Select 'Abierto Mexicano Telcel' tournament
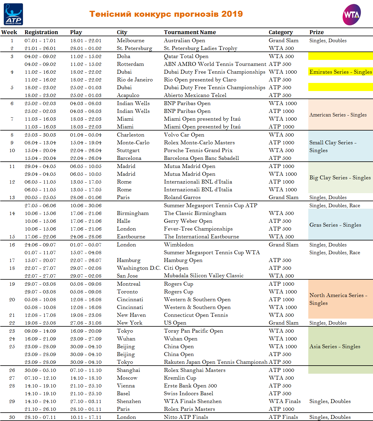 click(195, 95)
